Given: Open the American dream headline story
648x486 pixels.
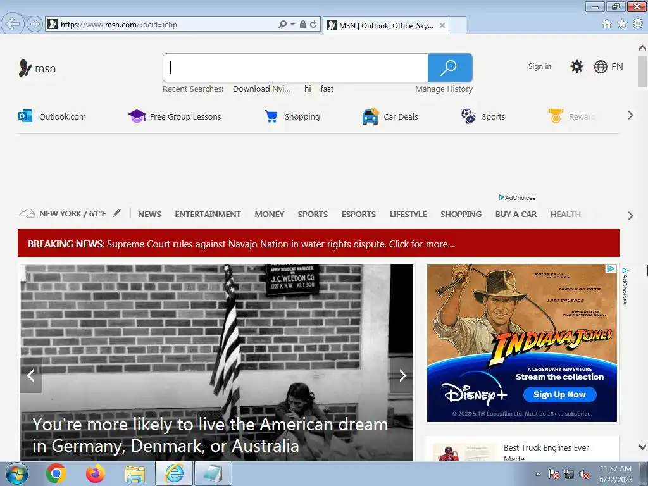Looking at the screenshot, I should [x=210, y=435].
